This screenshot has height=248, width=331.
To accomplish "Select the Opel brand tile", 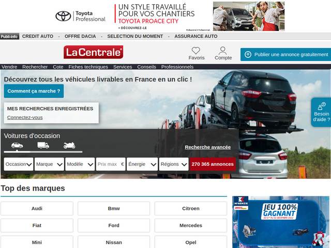I will pos(191,242).
